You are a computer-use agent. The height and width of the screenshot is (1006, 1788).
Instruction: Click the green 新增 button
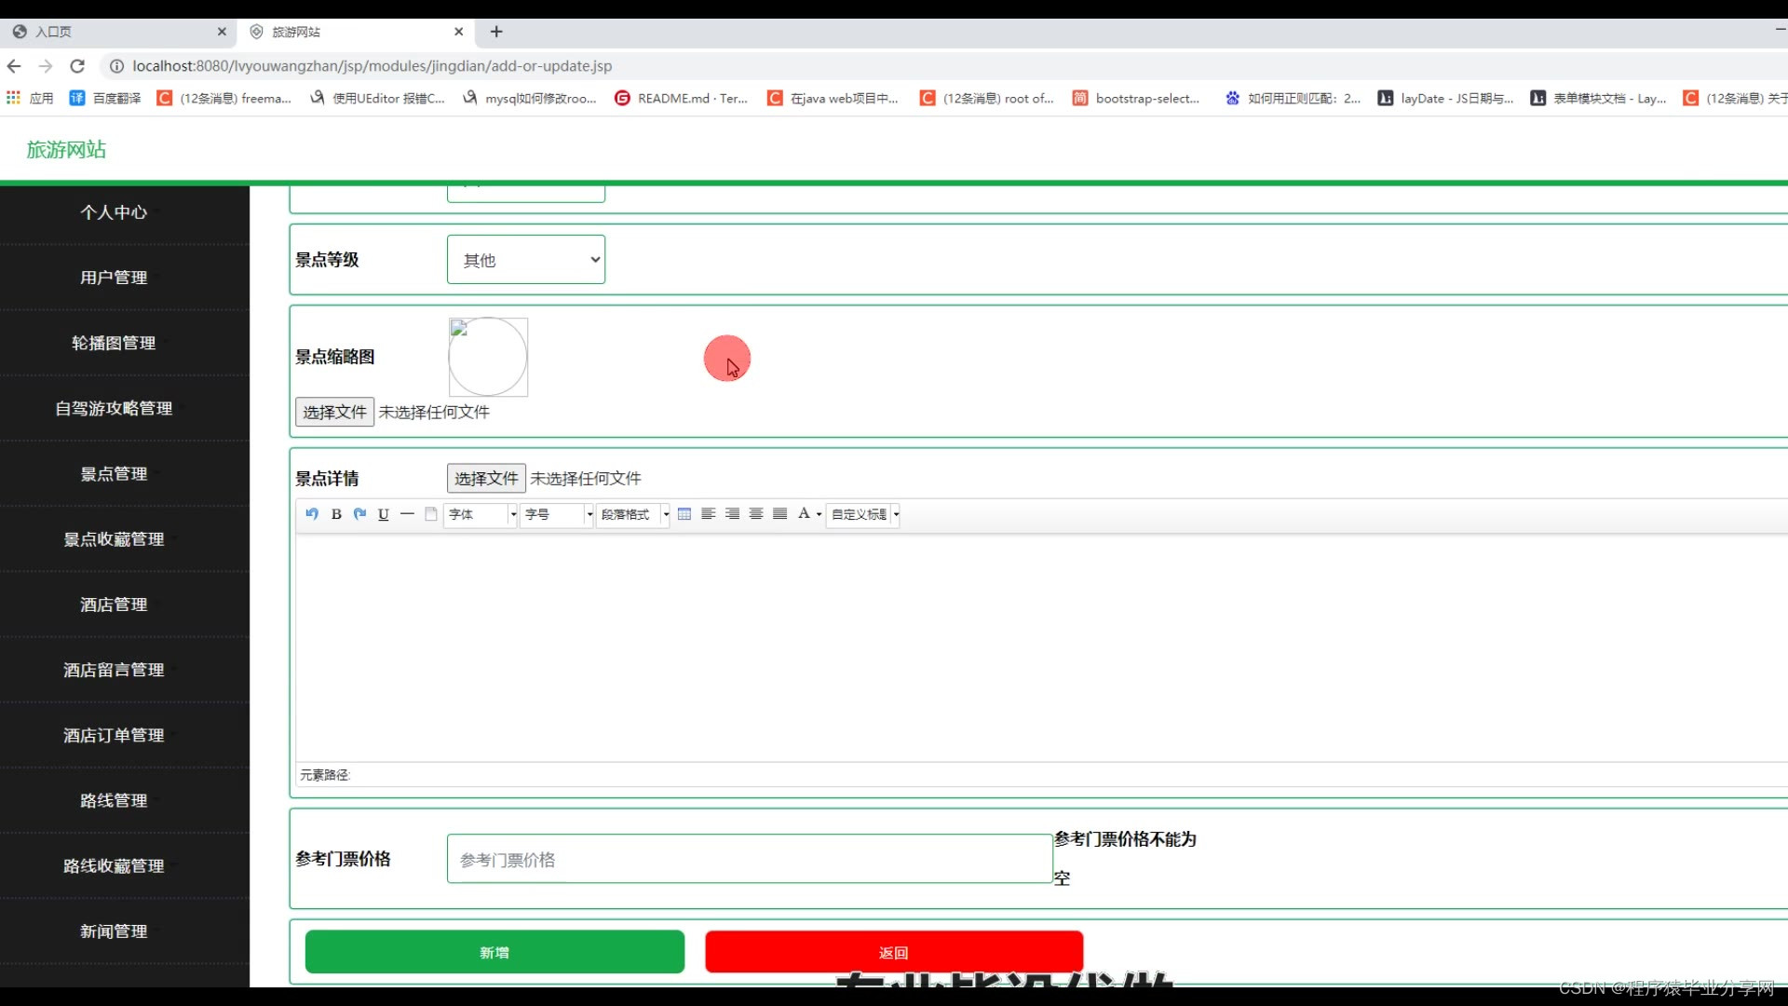point(494,952)
